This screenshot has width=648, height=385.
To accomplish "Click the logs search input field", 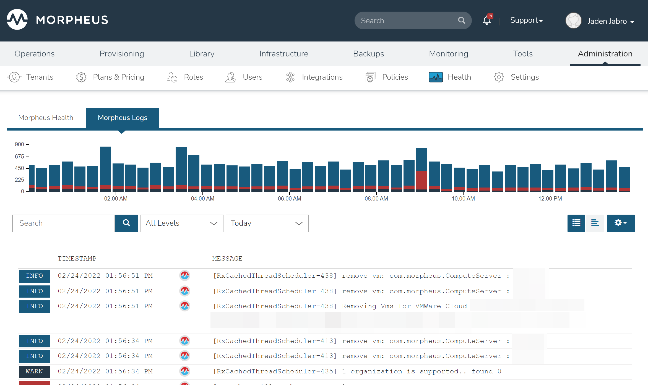I will (63, 223).
